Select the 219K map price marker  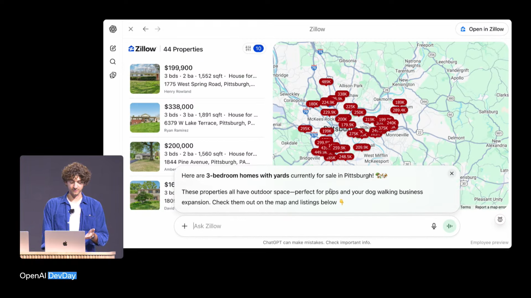coord(370,120)
